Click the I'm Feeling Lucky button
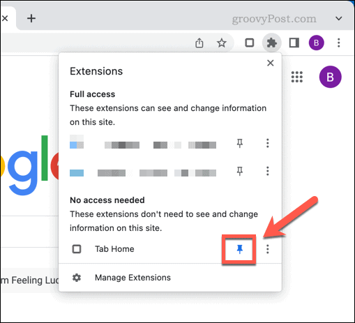 [x=29, y=280]
